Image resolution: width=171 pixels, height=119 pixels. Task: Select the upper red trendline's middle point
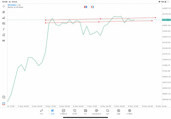(x=100, y=19)
